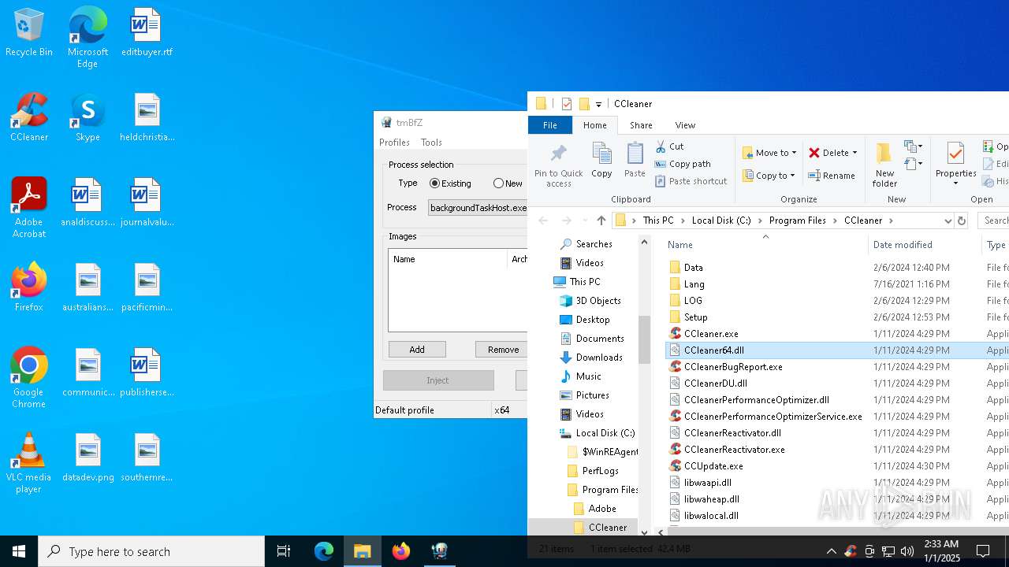Open address bar history dropdown

click(x=947, y=220)
